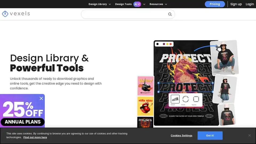
Task: Click the Annual Plans promo button
Action: (22, 122)
